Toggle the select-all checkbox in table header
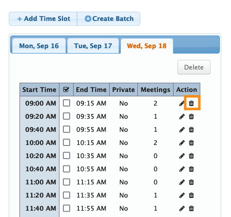Viewport: 231px width, 217px height. click(x=66, y=90)
